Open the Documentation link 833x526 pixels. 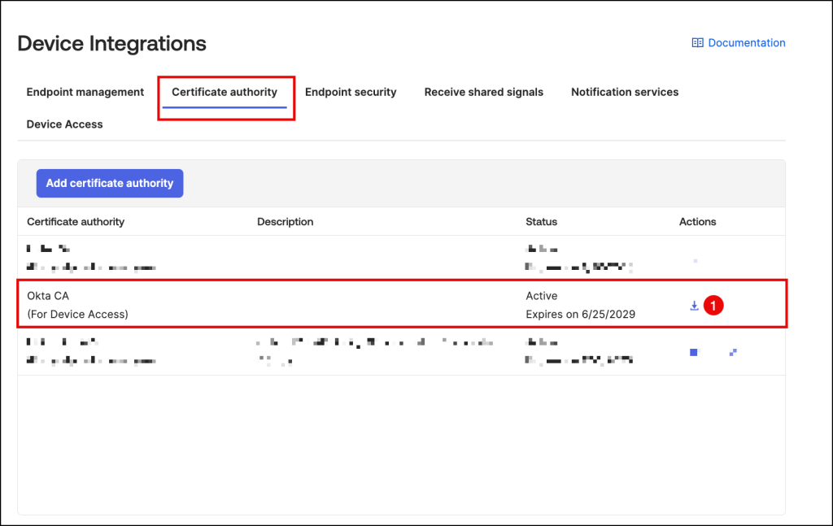(746, 43)
